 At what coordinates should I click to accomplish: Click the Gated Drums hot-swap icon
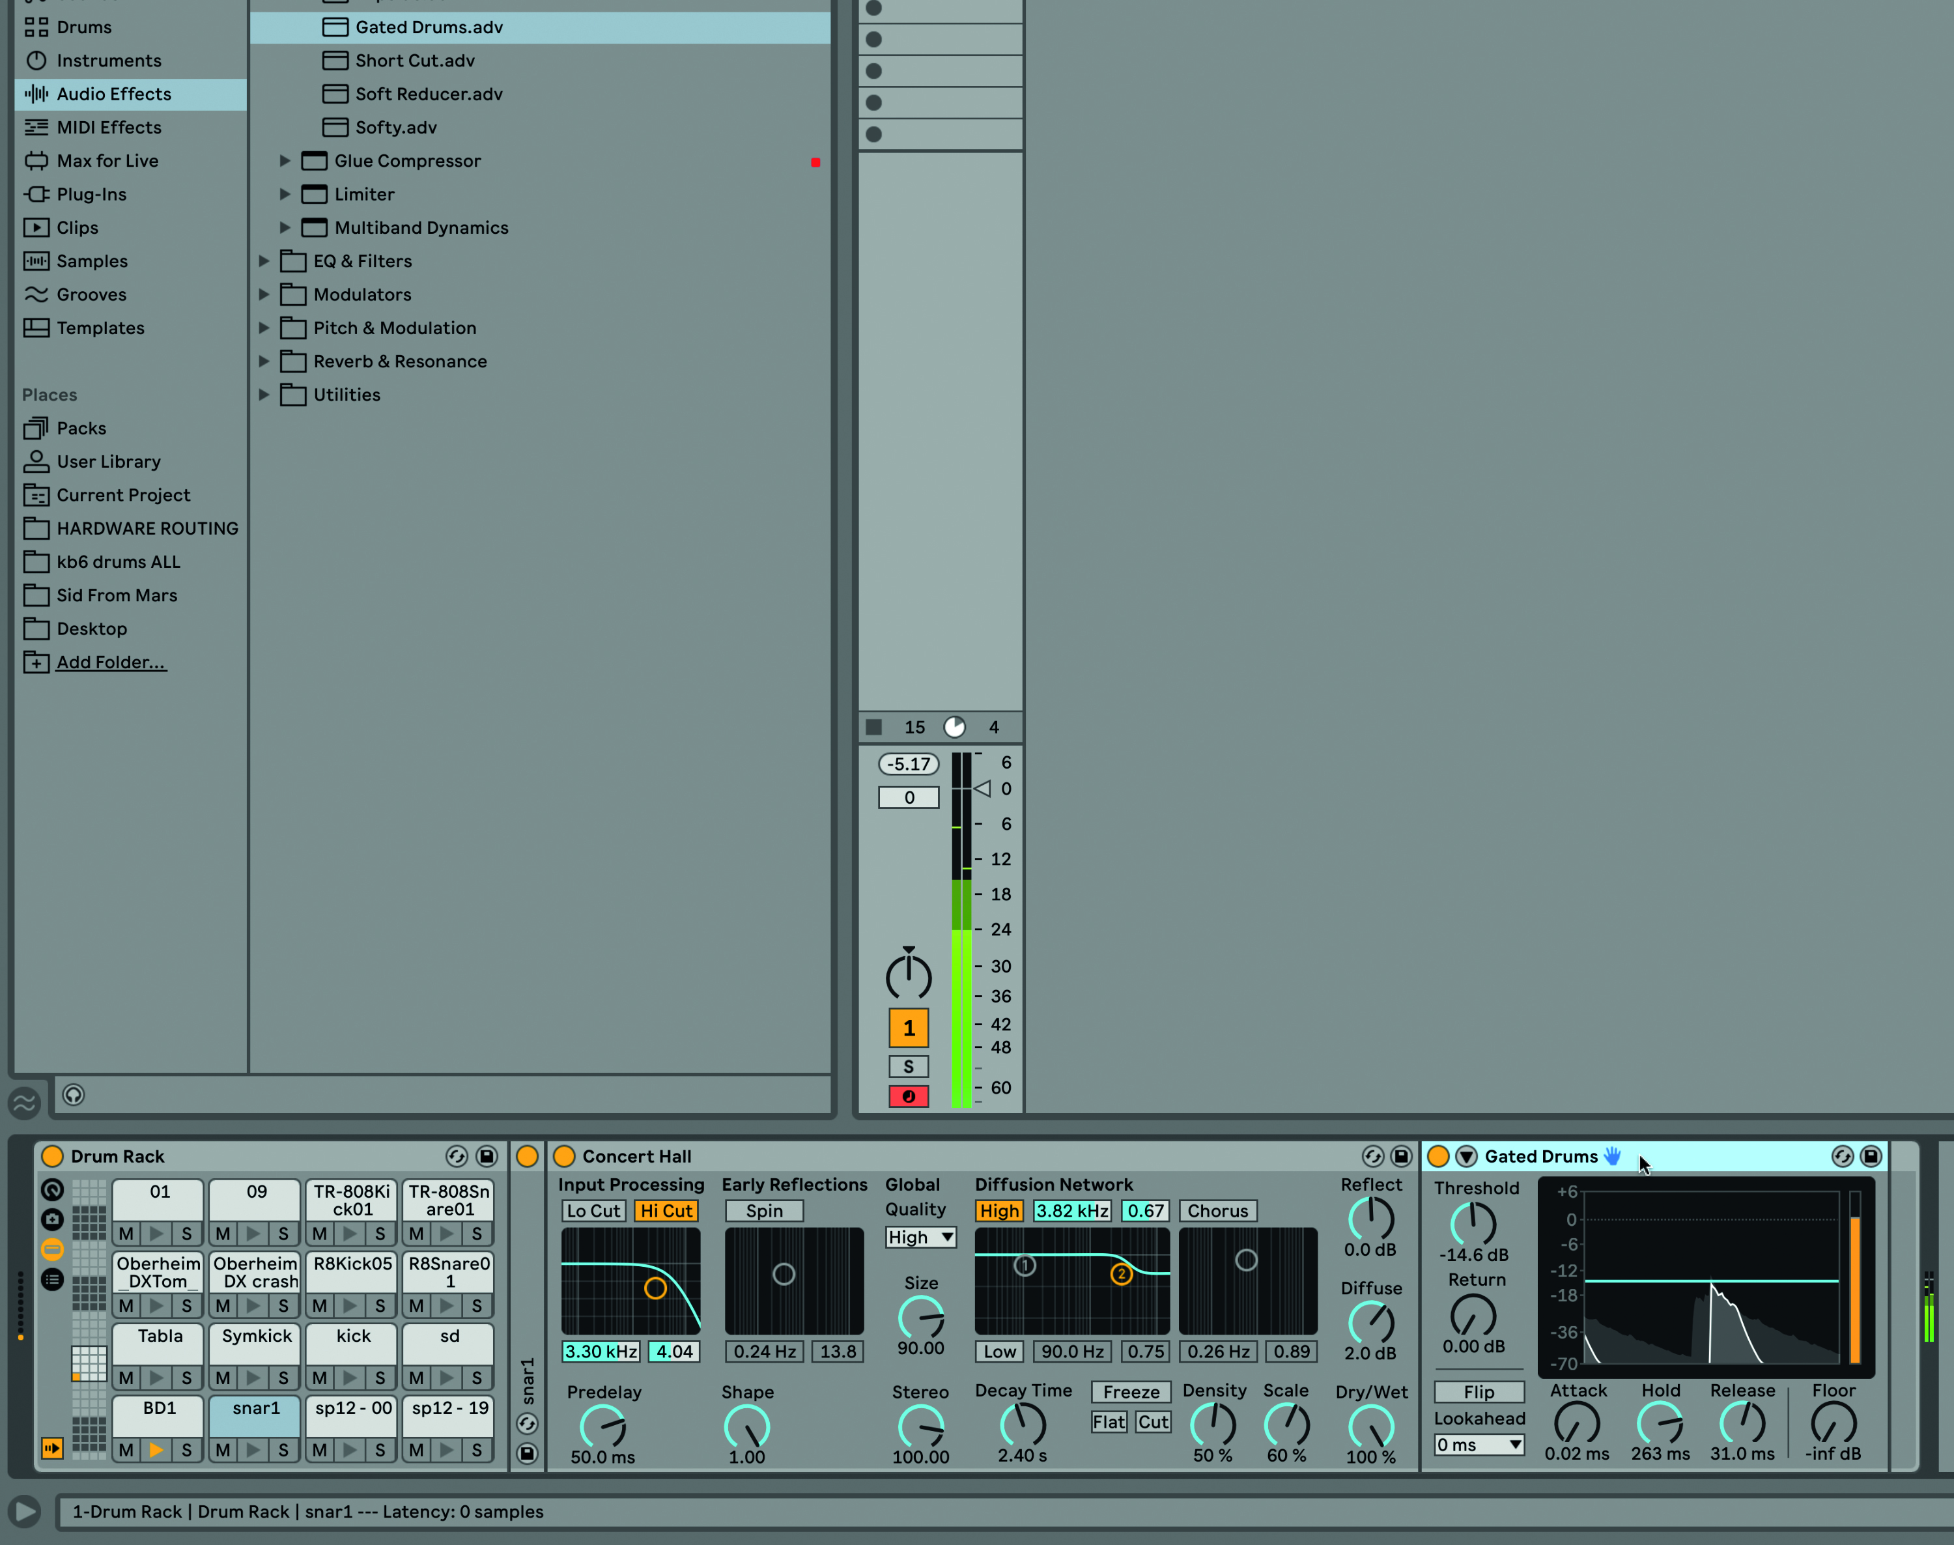tap(1842, 1156)
